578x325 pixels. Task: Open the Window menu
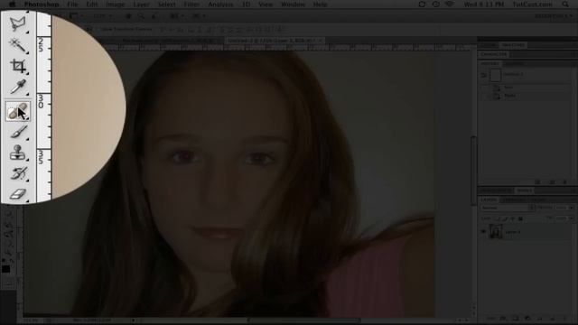(x=293, y=5)
